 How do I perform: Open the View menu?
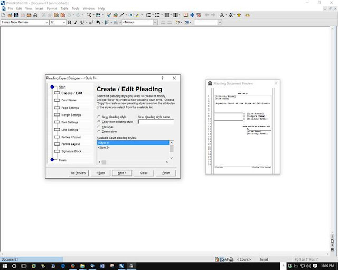pos(29,9)
